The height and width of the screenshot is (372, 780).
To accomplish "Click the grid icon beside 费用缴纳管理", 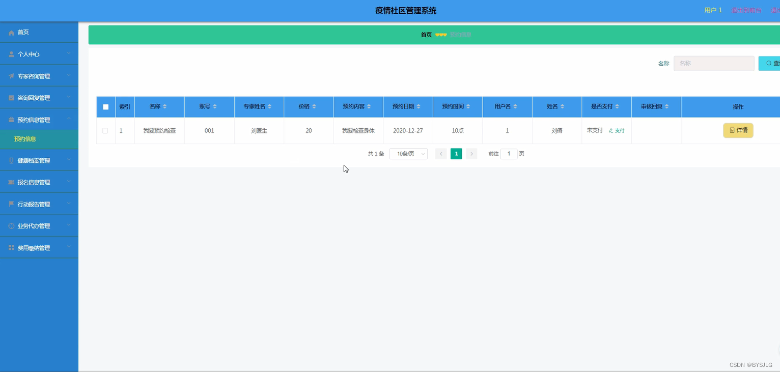I will coord(11,248).
